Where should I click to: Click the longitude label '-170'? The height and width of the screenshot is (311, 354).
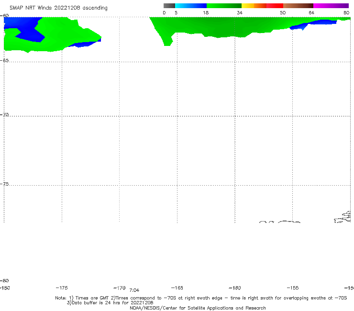[x=120, y=288]
